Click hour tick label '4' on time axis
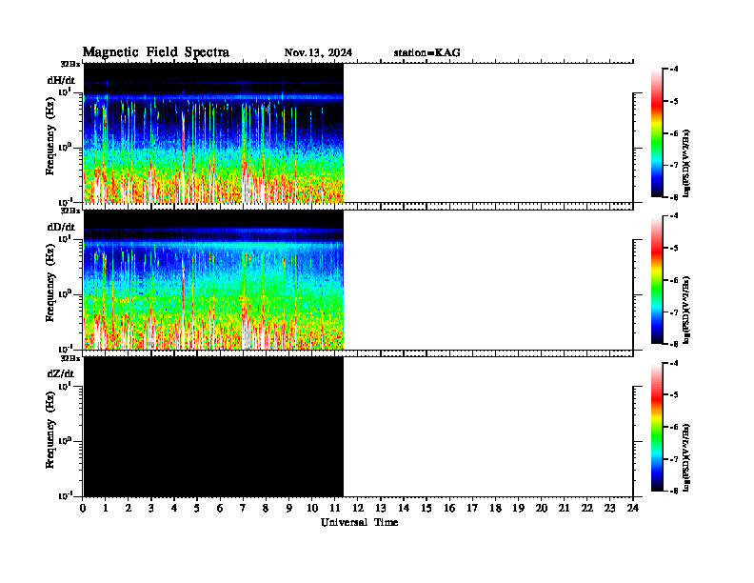This screenshot has width=754, height=583. (174, 509)
